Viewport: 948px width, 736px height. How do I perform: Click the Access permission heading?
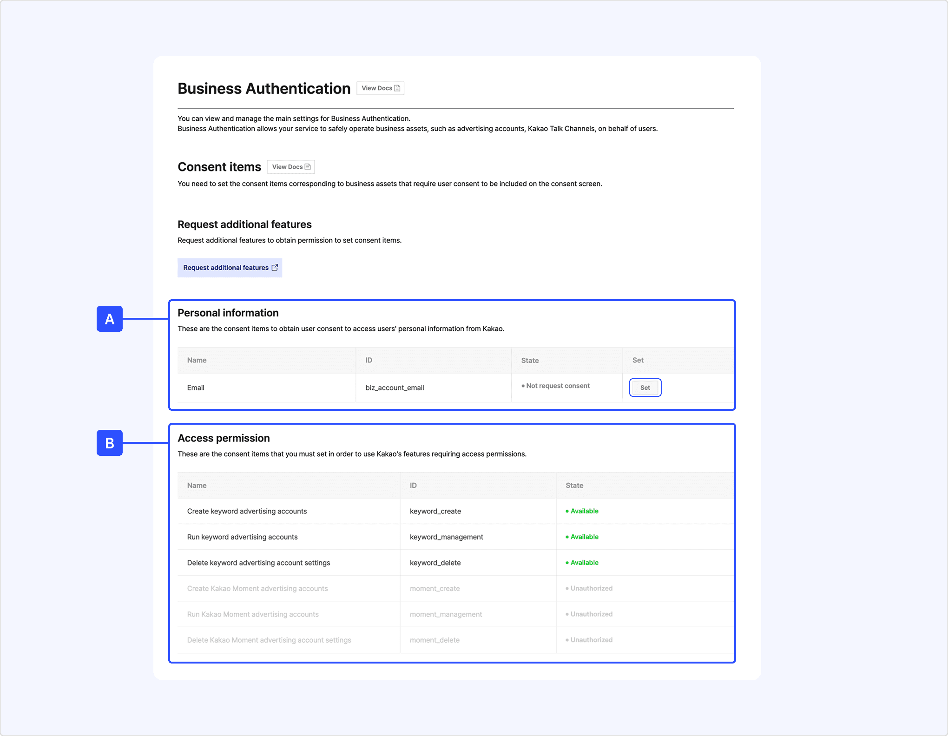coord(224,438)
